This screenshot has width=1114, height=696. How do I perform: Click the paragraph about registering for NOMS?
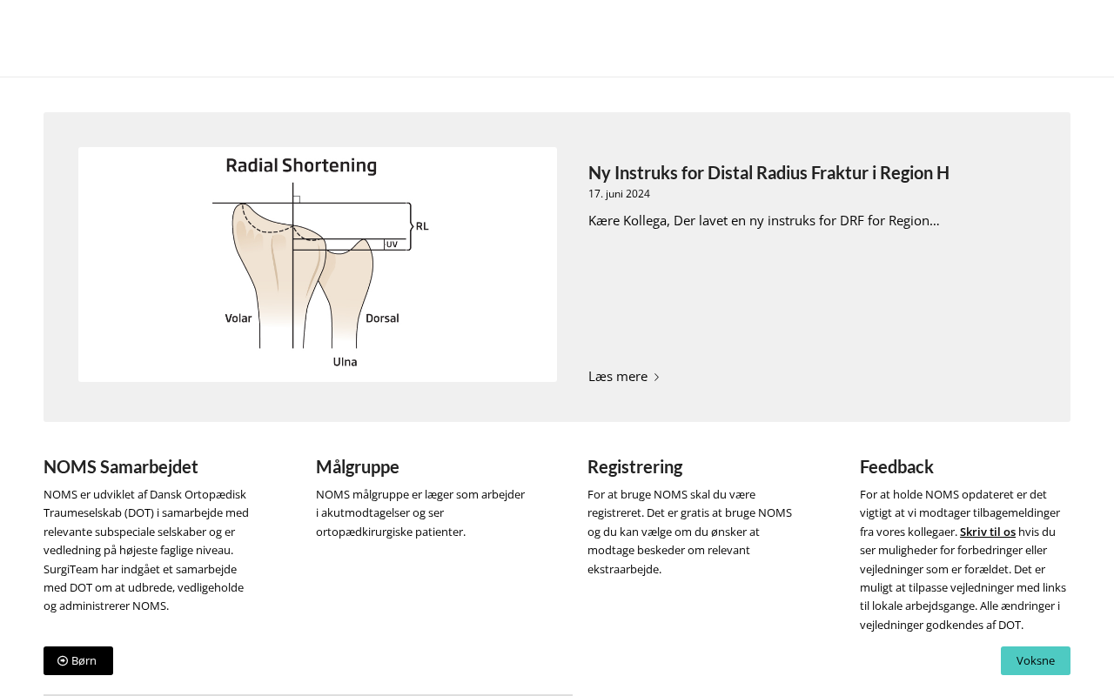point(689,532)
